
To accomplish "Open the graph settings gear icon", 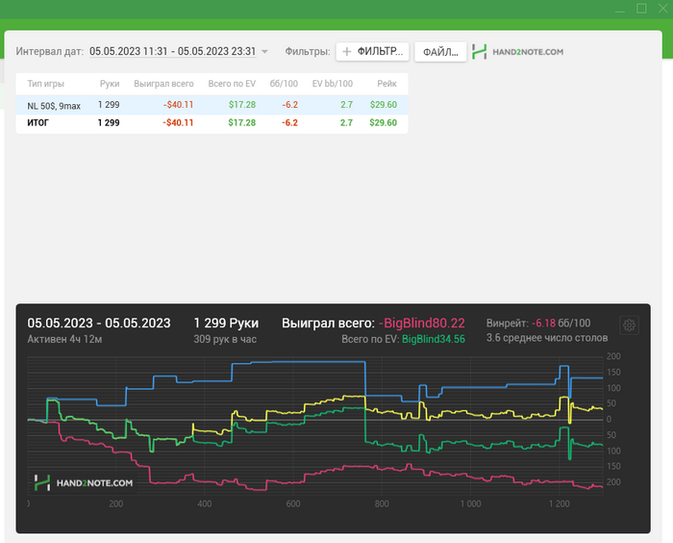I will [629, 325].
